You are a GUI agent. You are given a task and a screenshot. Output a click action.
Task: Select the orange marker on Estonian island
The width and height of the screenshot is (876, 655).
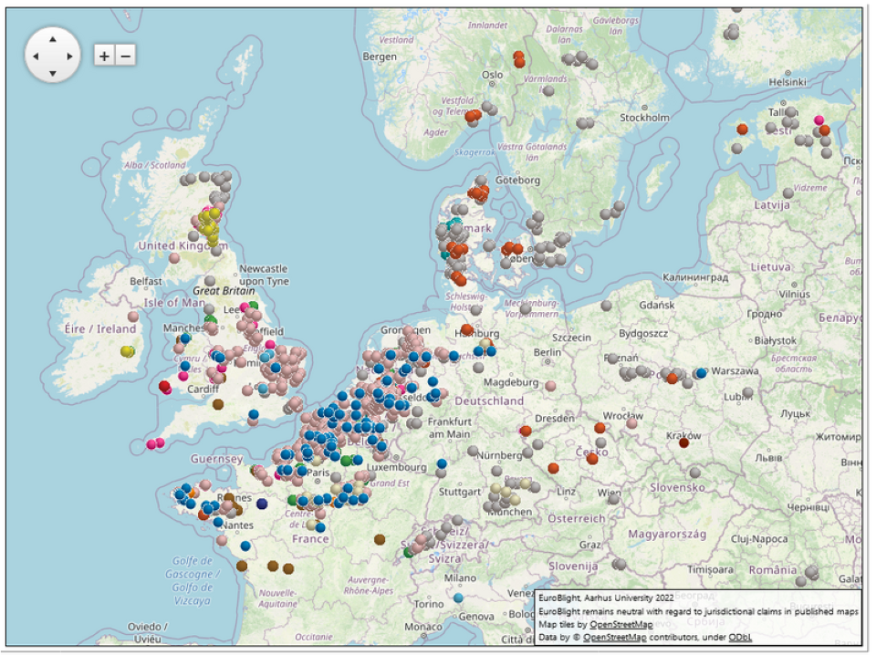tap(742, 129)
